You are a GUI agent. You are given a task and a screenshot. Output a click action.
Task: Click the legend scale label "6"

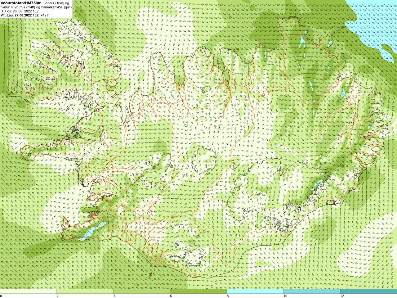171,296
